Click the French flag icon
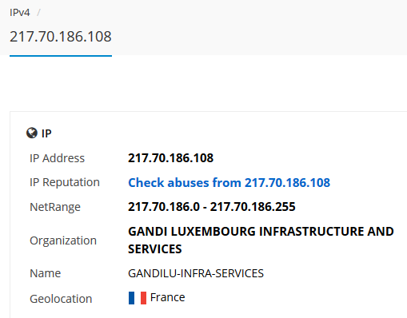 [x=138, y=298]
